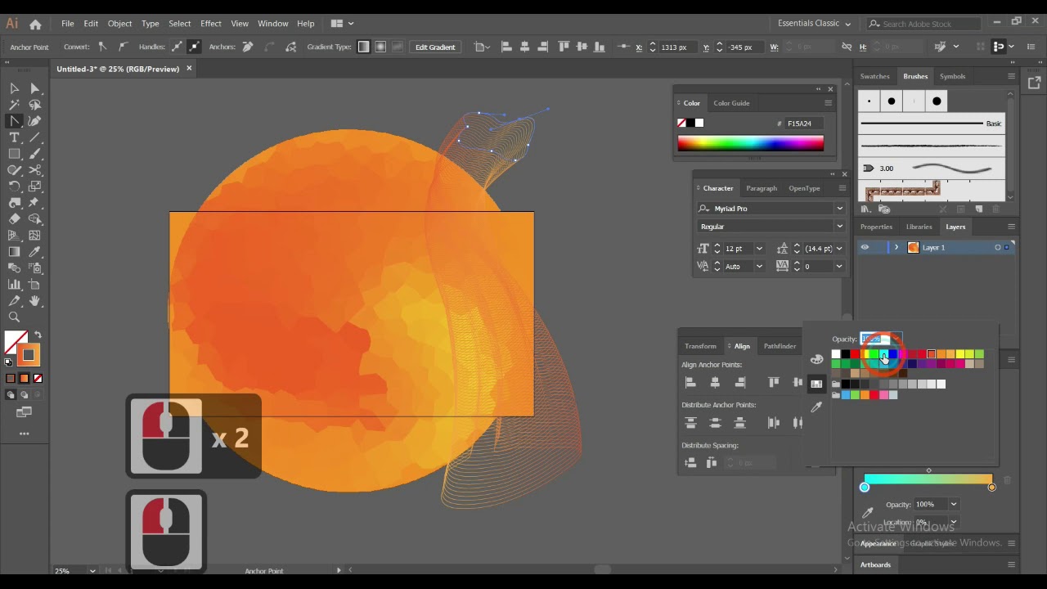Screen dimensions: 1047x589
Task: Open the color mixer palette icon
Action: click(816, 359)
